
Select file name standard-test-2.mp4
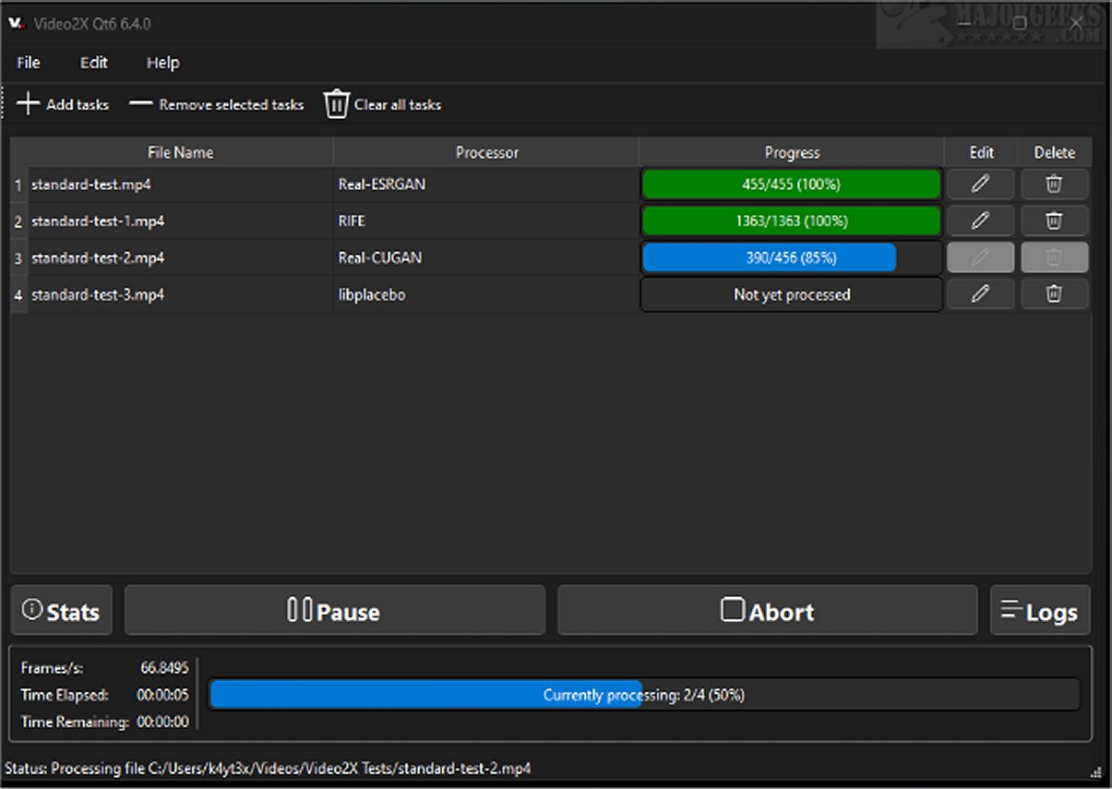tap(98, 258)
